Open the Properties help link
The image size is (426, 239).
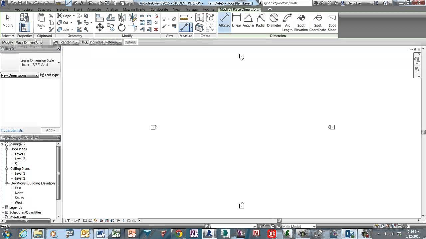click(12, 130)
